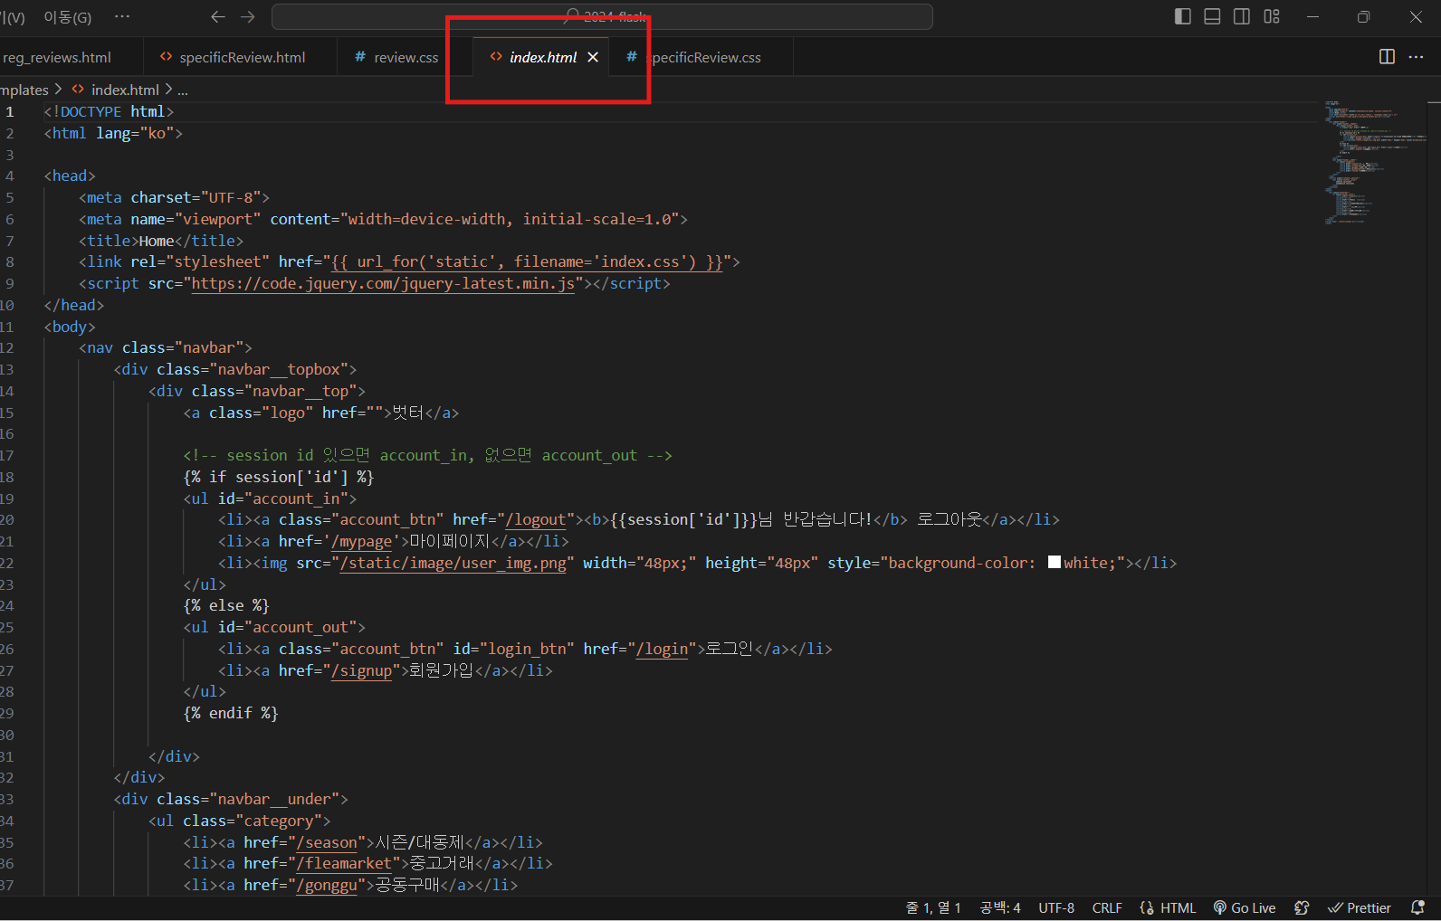This screenshot has width=1441, height=921.
Task: Follow the url_for index.css href link
Action: coord(527,261)
